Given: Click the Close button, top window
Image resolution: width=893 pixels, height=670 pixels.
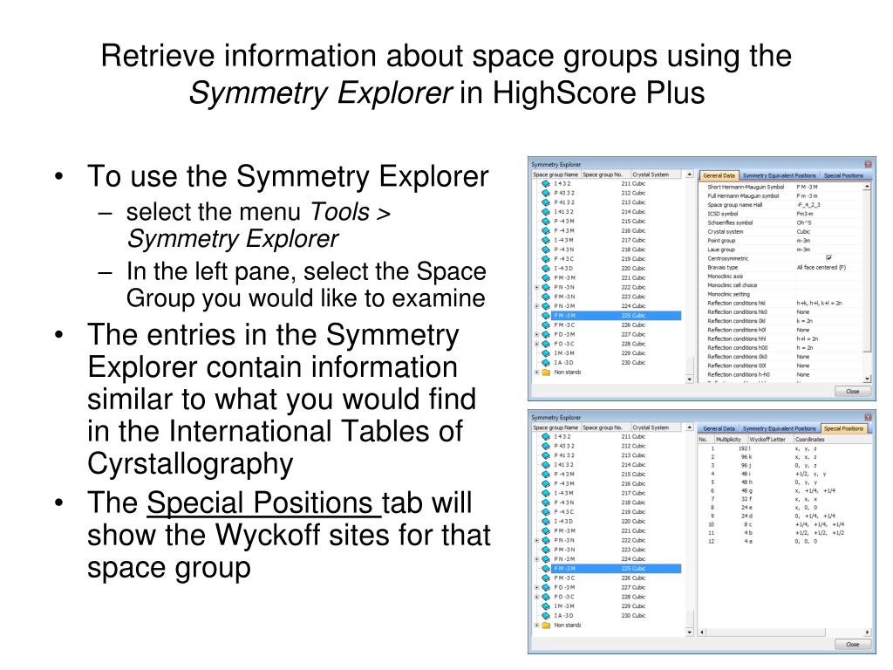Looking at the screenshot, I should pyautogui.click(x=853, y=392).
